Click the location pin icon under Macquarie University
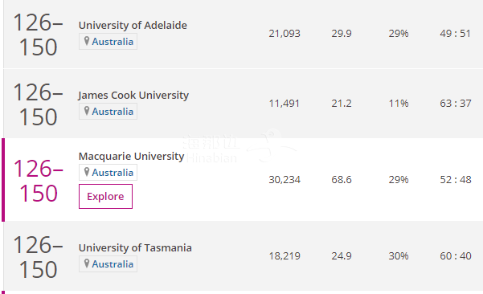Screen dimensions: 483x294 (87, 172)
